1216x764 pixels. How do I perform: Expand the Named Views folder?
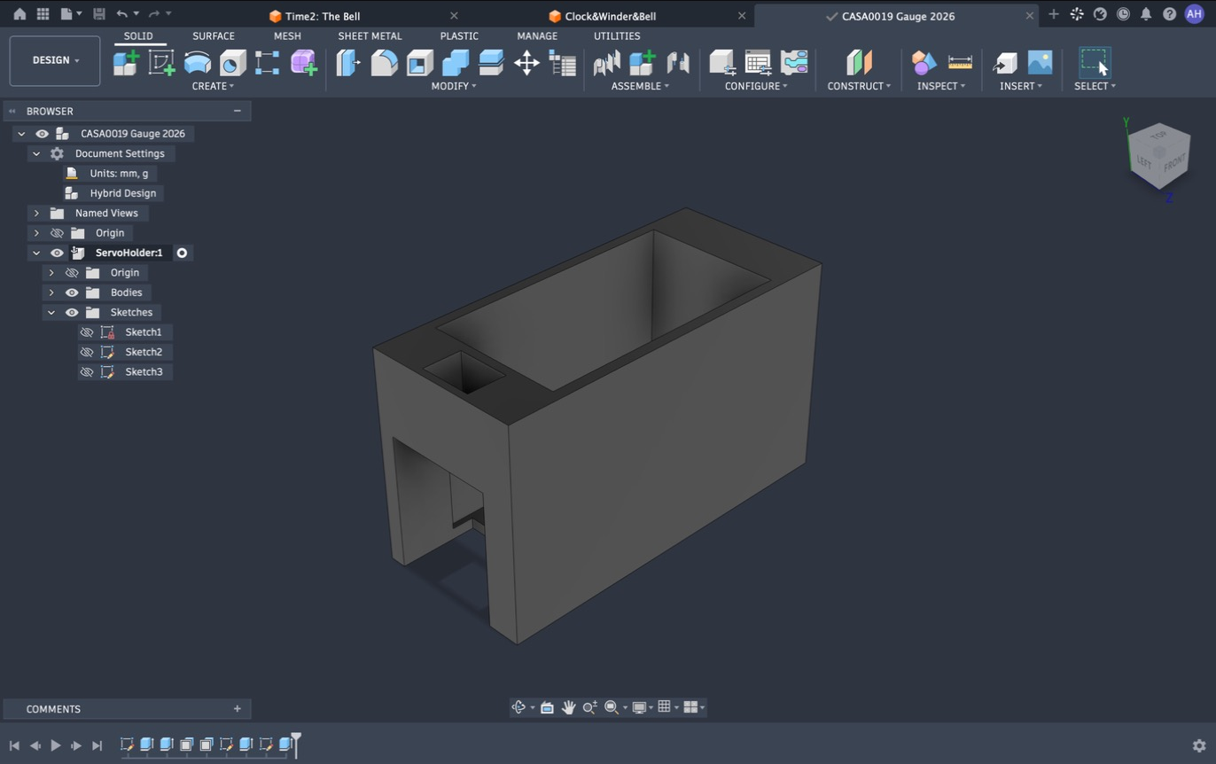click(36, 213)
